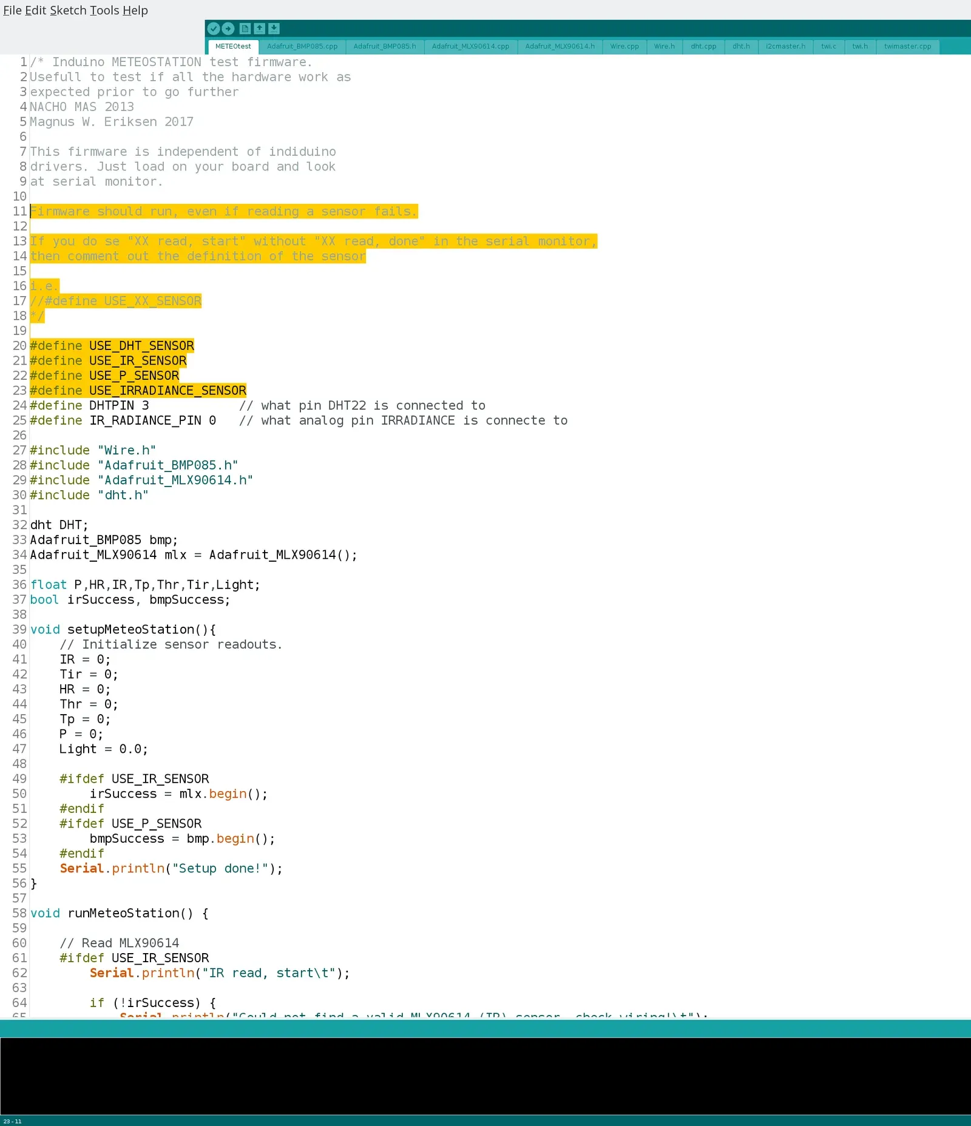Click the Verify checkmark icon
Screen dimensions: 971x1126
(x=214, y=29)
